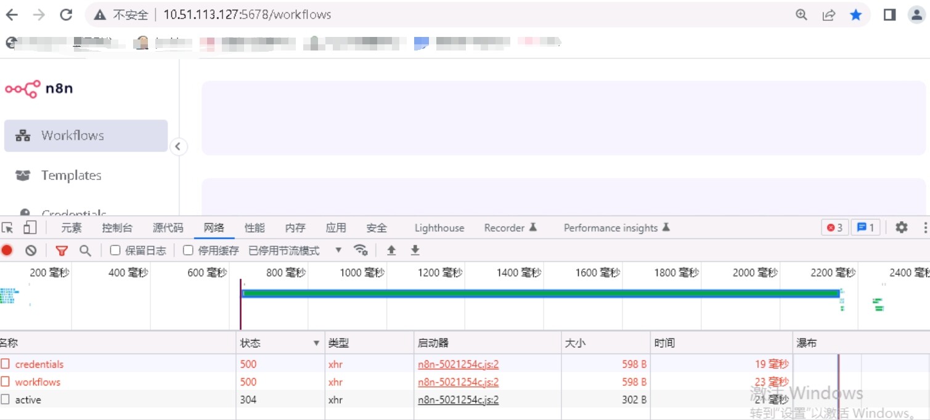Activate inspect element picker
The height and width of the screenshot is (420, 930).
click(7, 227)
